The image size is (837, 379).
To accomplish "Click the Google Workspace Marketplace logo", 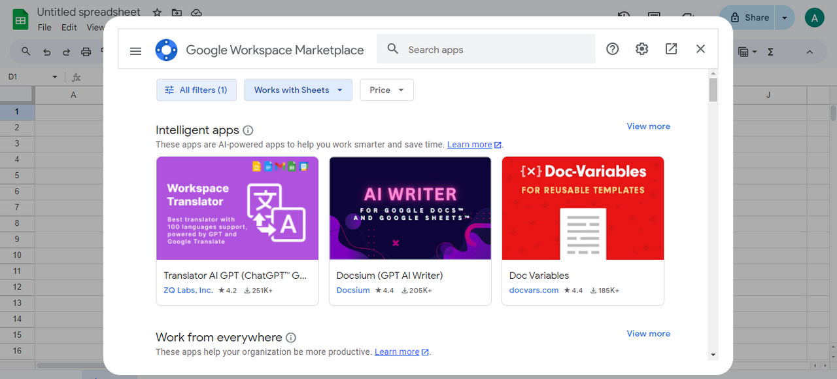I will (x=166, y=50).
